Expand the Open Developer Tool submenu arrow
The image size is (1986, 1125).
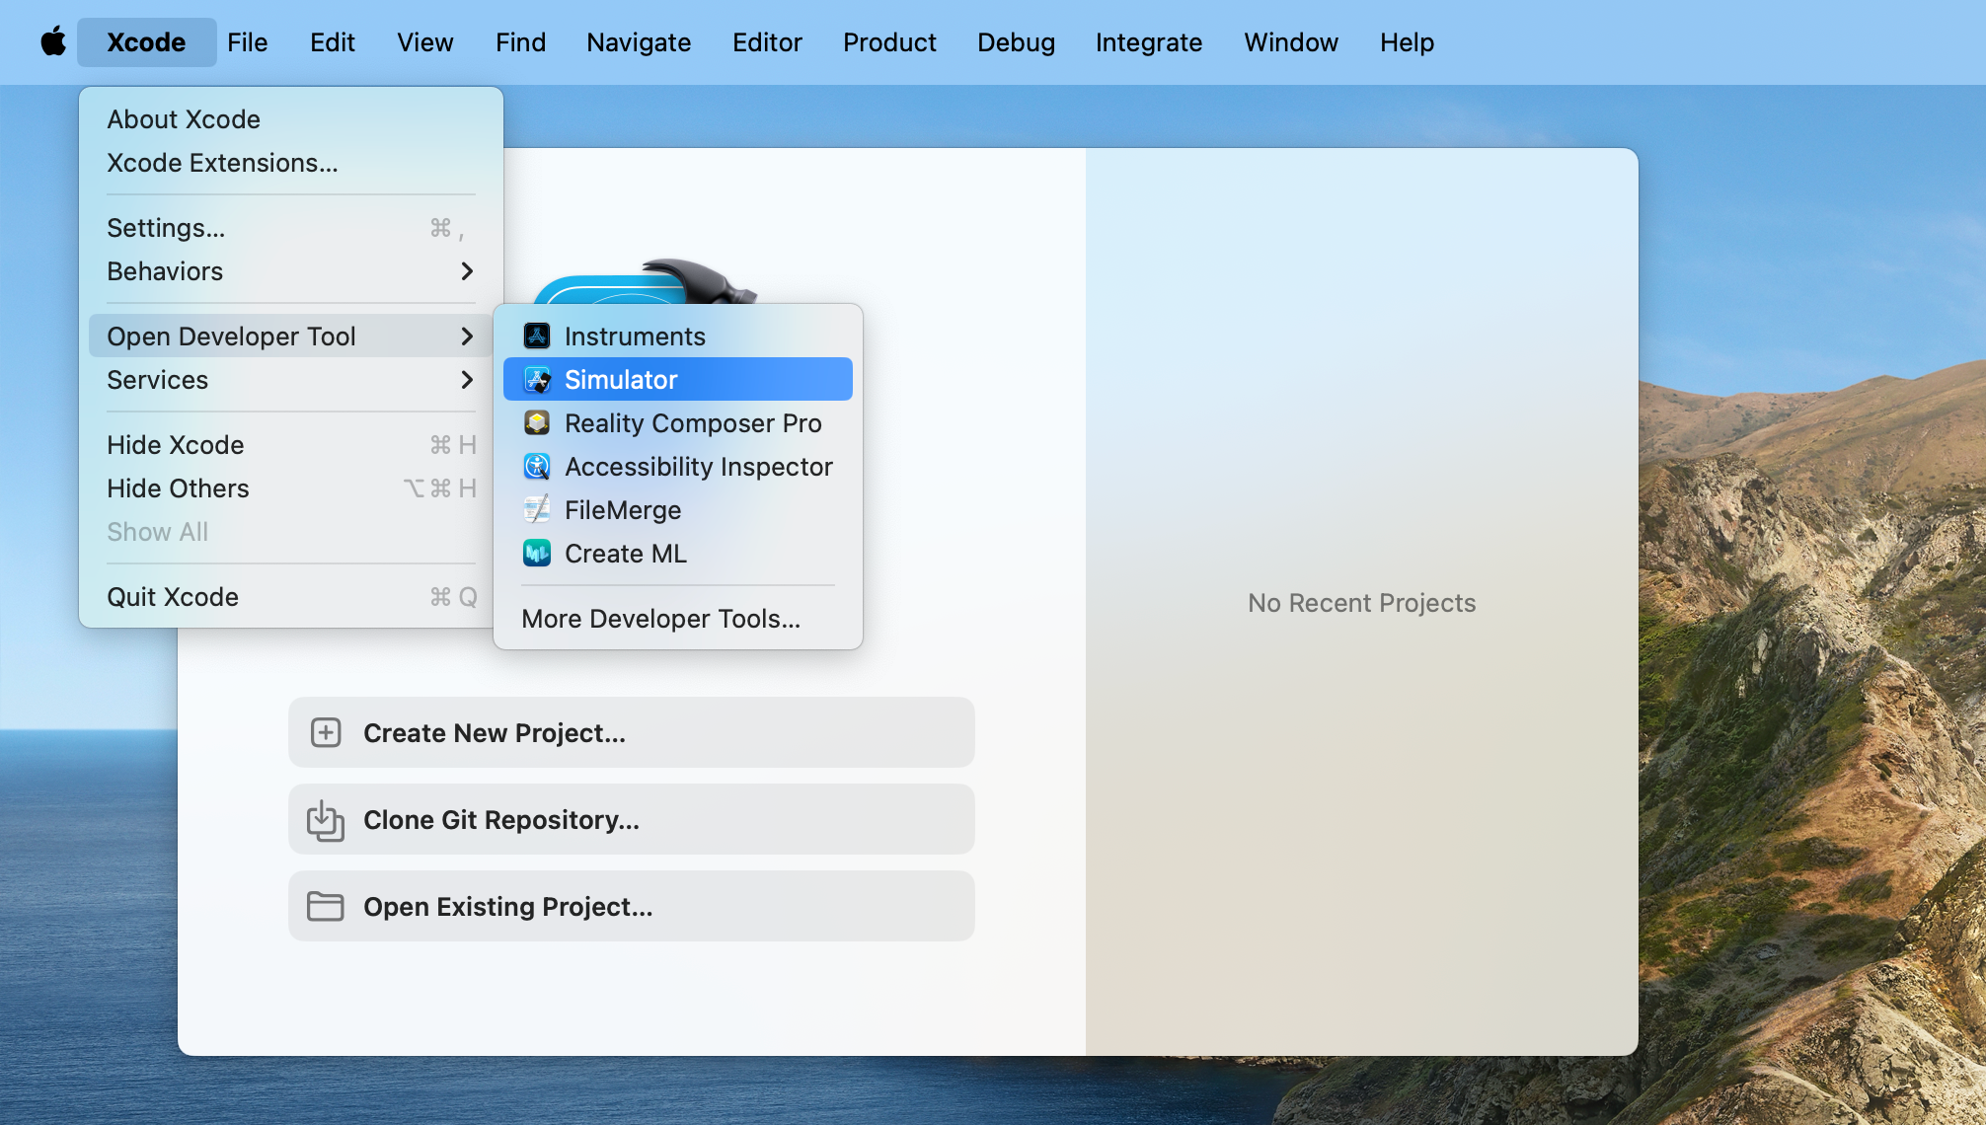[x=467, y=337]
